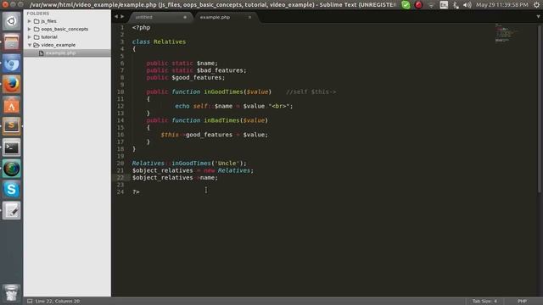This screenshot has width=543, height=305.
Task: Select js_files folder label
Action: pyautogui.click(x=49, y=21)
